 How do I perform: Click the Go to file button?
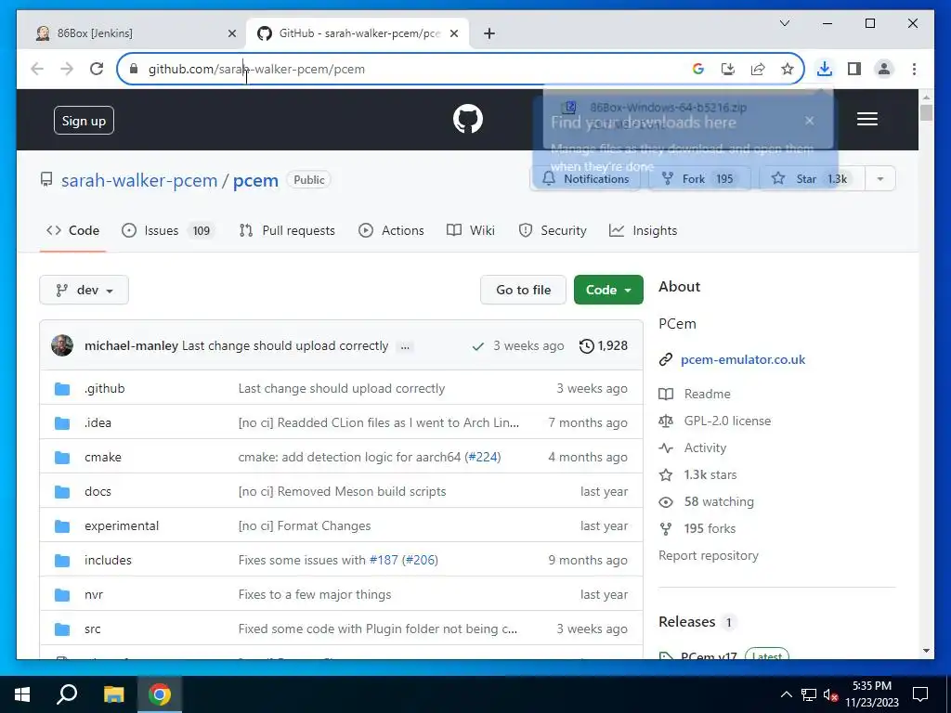click(x=524, y=290)
